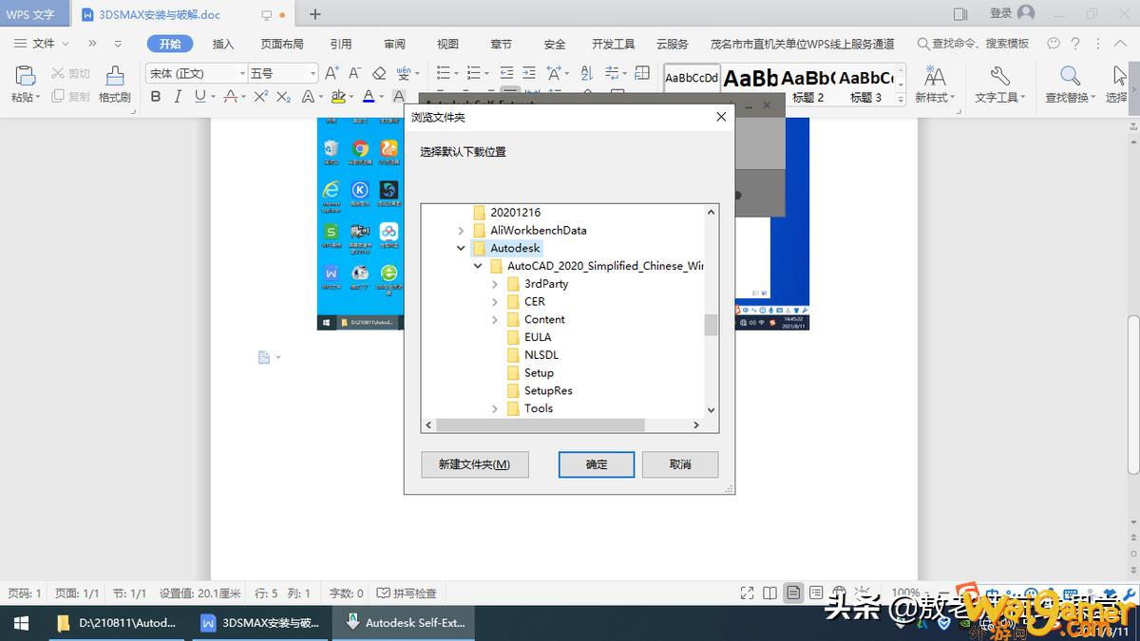This screenshot has width=1140, height=641.
Task: Switch to full screen view in status bar
Action: tap(748, 593)
